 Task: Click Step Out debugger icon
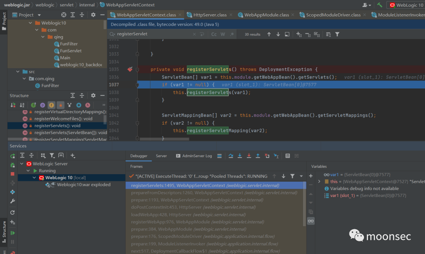(258, 156)
